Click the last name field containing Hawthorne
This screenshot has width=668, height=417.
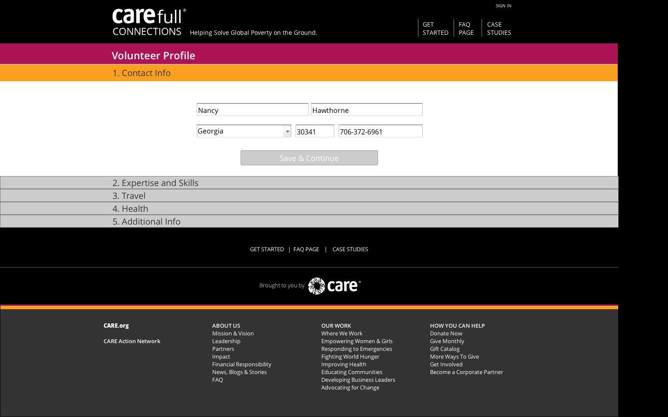367,110
